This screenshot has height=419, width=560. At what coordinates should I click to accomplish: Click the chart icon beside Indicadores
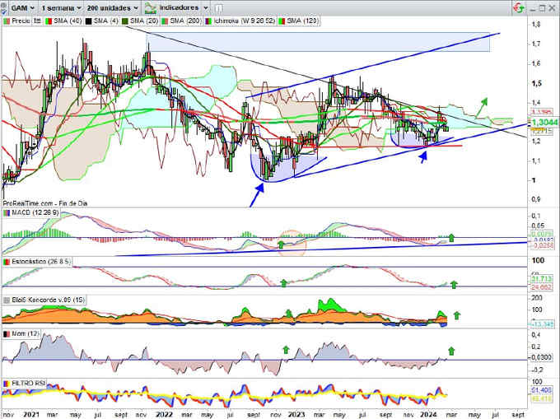[x=151, y=7]
